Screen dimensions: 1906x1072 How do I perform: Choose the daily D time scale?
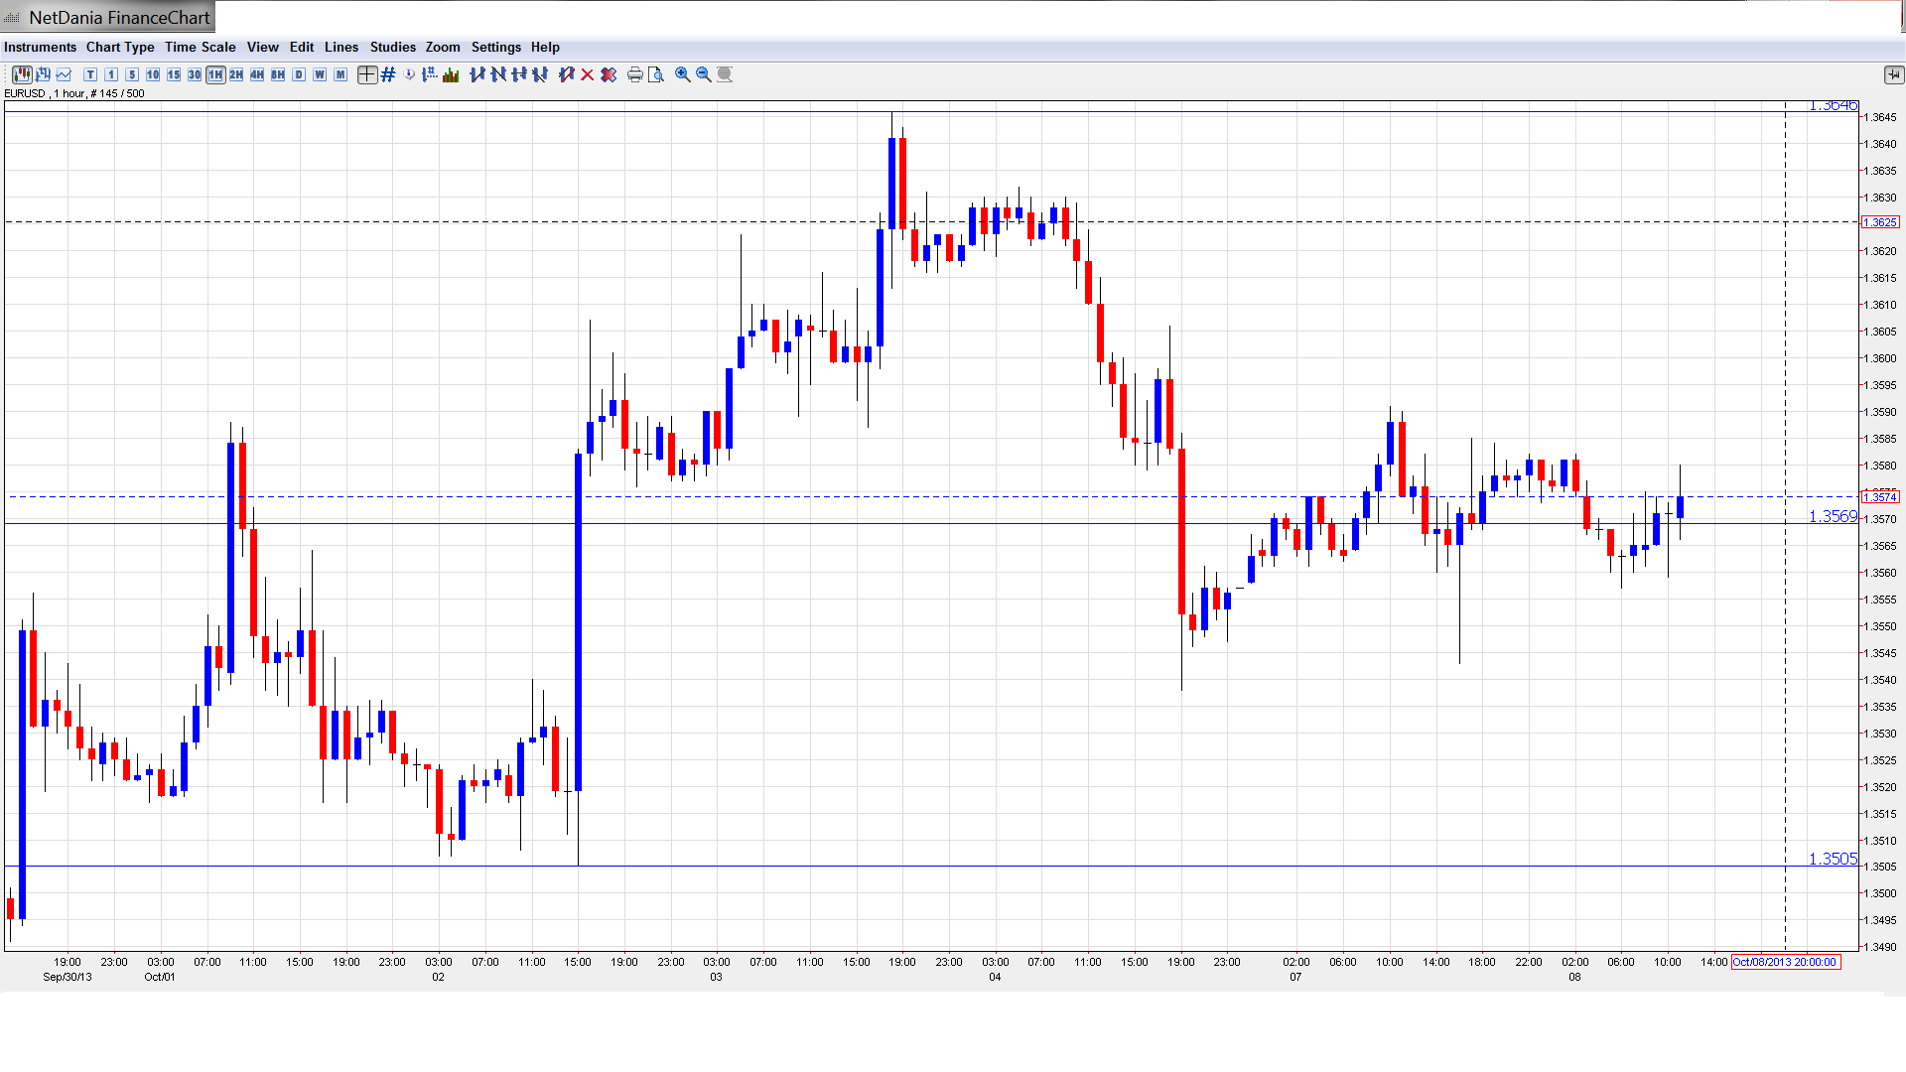pyautogui.click(x=299, y=74)
